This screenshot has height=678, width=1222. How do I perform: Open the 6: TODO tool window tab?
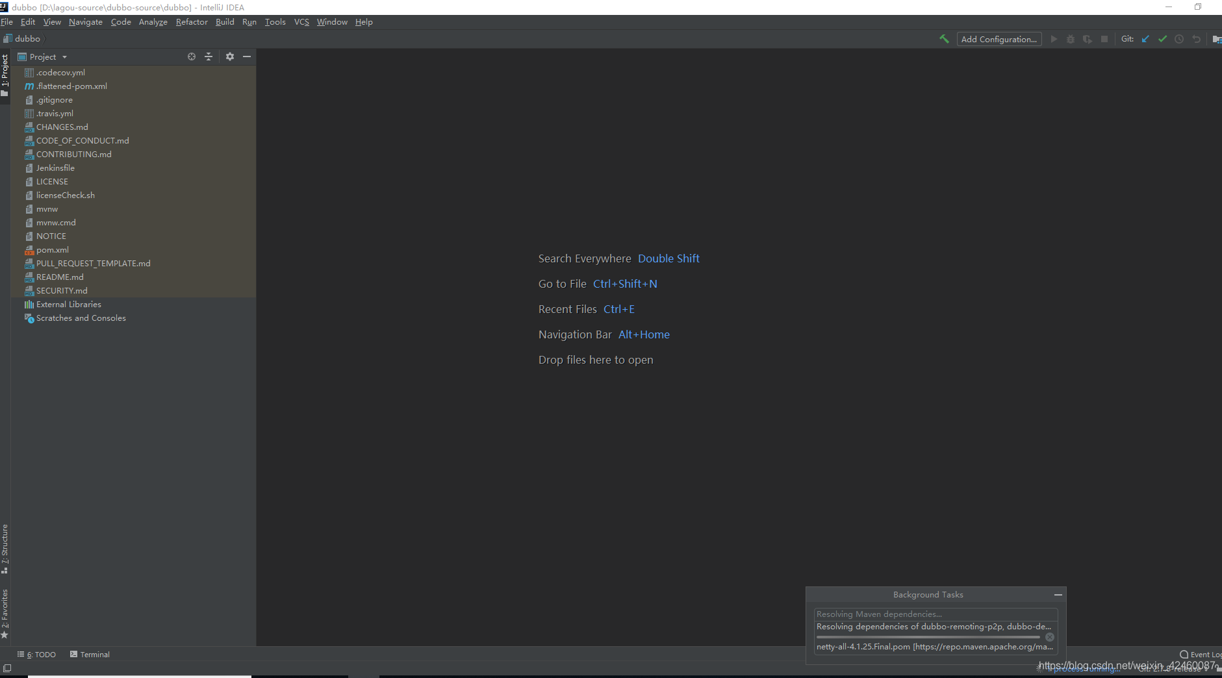coord(37,655)
